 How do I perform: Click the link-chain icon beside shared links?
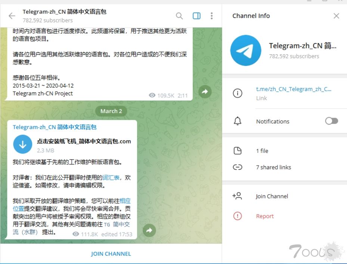pos(238,167)
